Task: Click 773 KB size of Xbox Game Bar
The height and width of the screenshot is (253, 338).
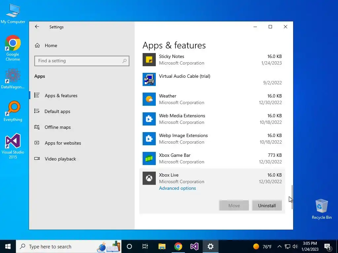Action: point(275,155)
